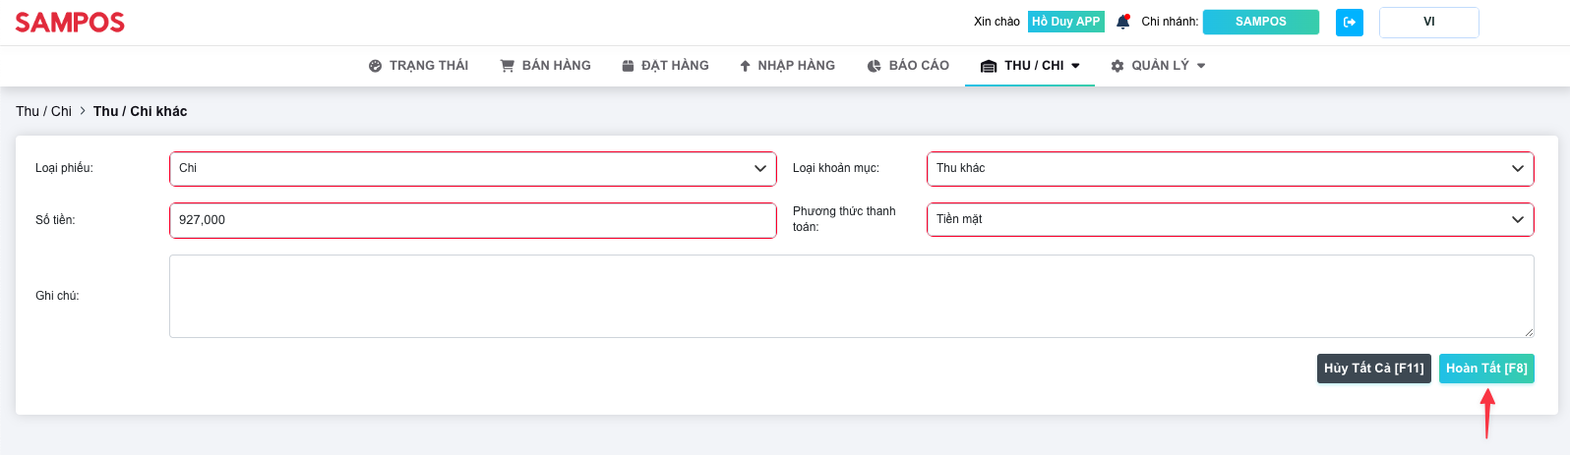
Task: Click the Số tiền amount field
Action: [472, 220]
